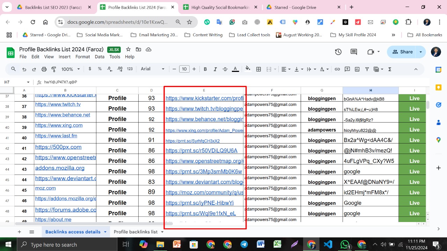The width and height of the screenshot is (447, 251).
Task: Toggle italic formatting
Action: pos(215,69)
